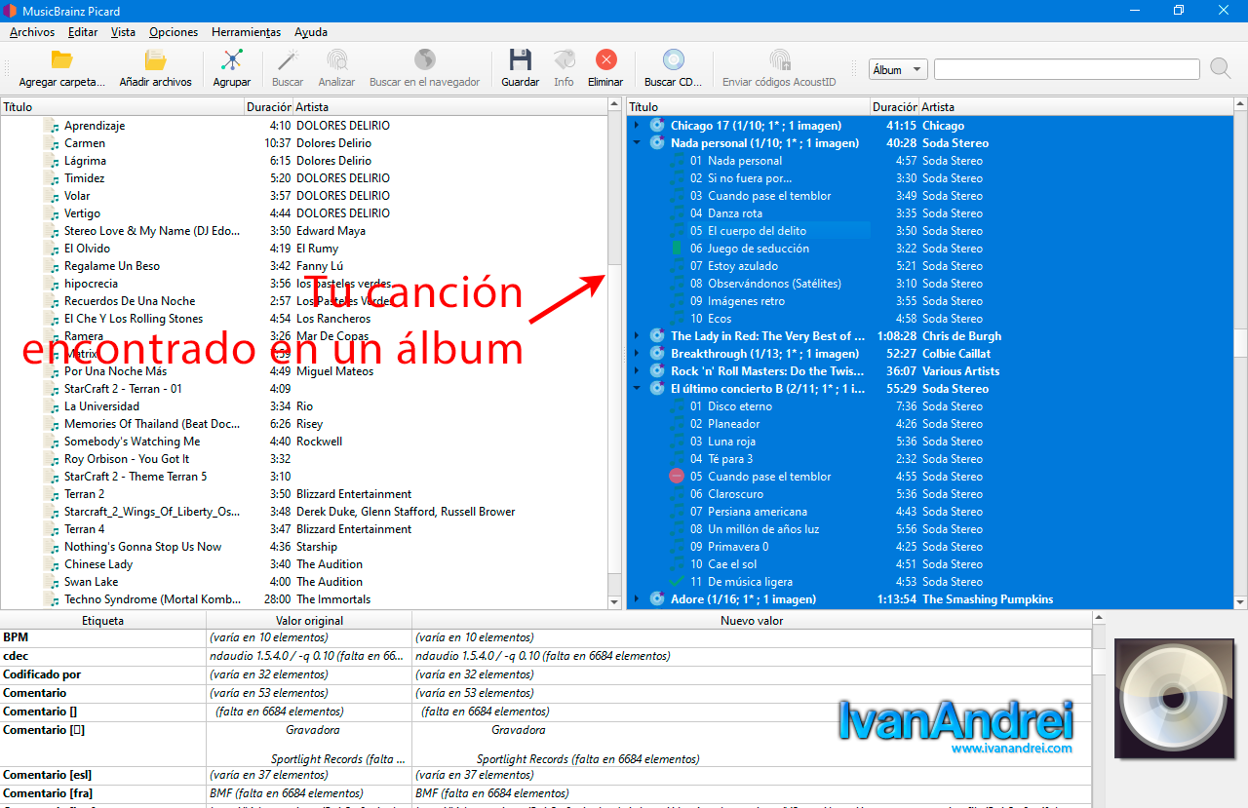Select the track Imágenes retro
1248x808 pixels.
point(746,300)
